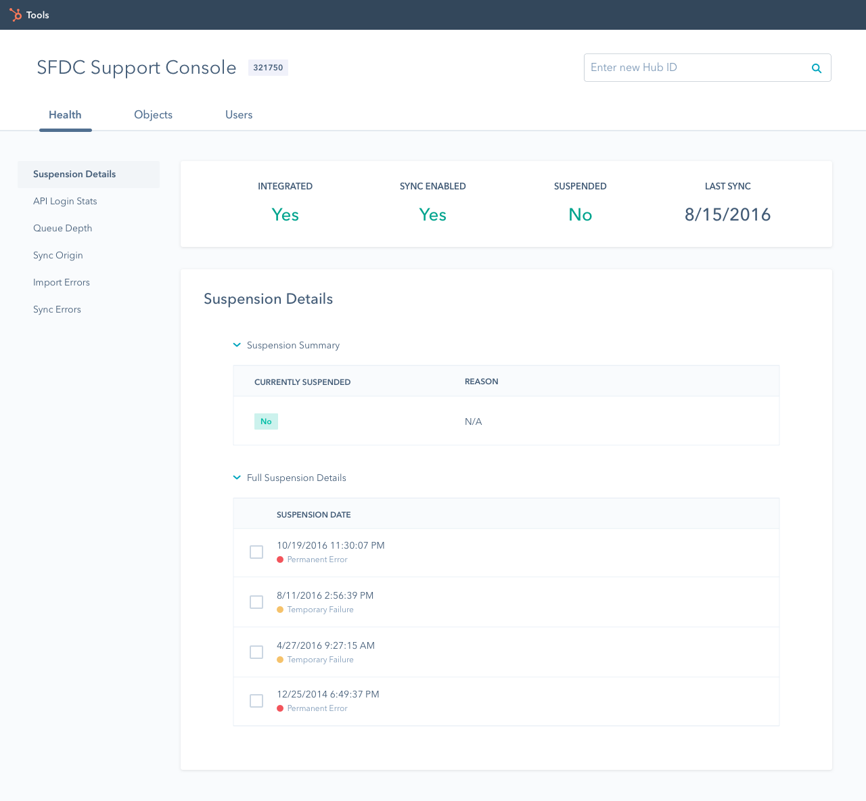Click the 8/15/2016 last sync value
The height and width of the screenshot is (801, 866).
[727, 214]
